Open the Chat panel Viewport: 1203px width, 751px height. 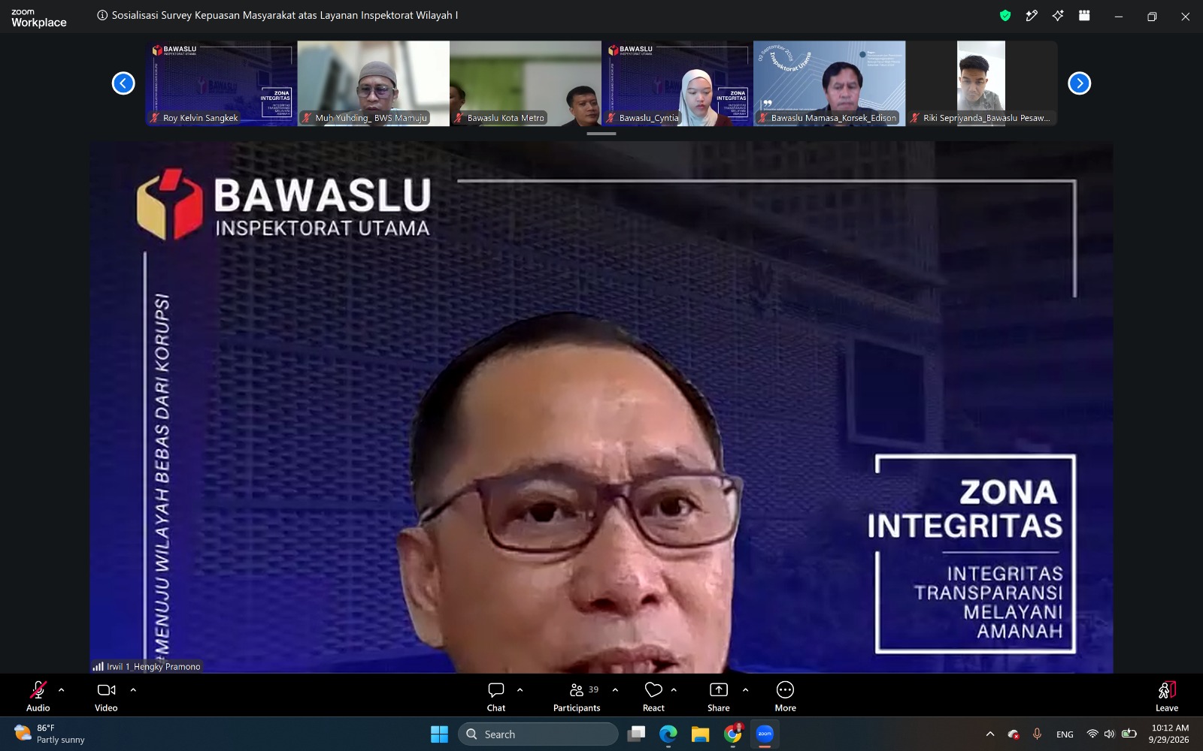coord(496,695)
